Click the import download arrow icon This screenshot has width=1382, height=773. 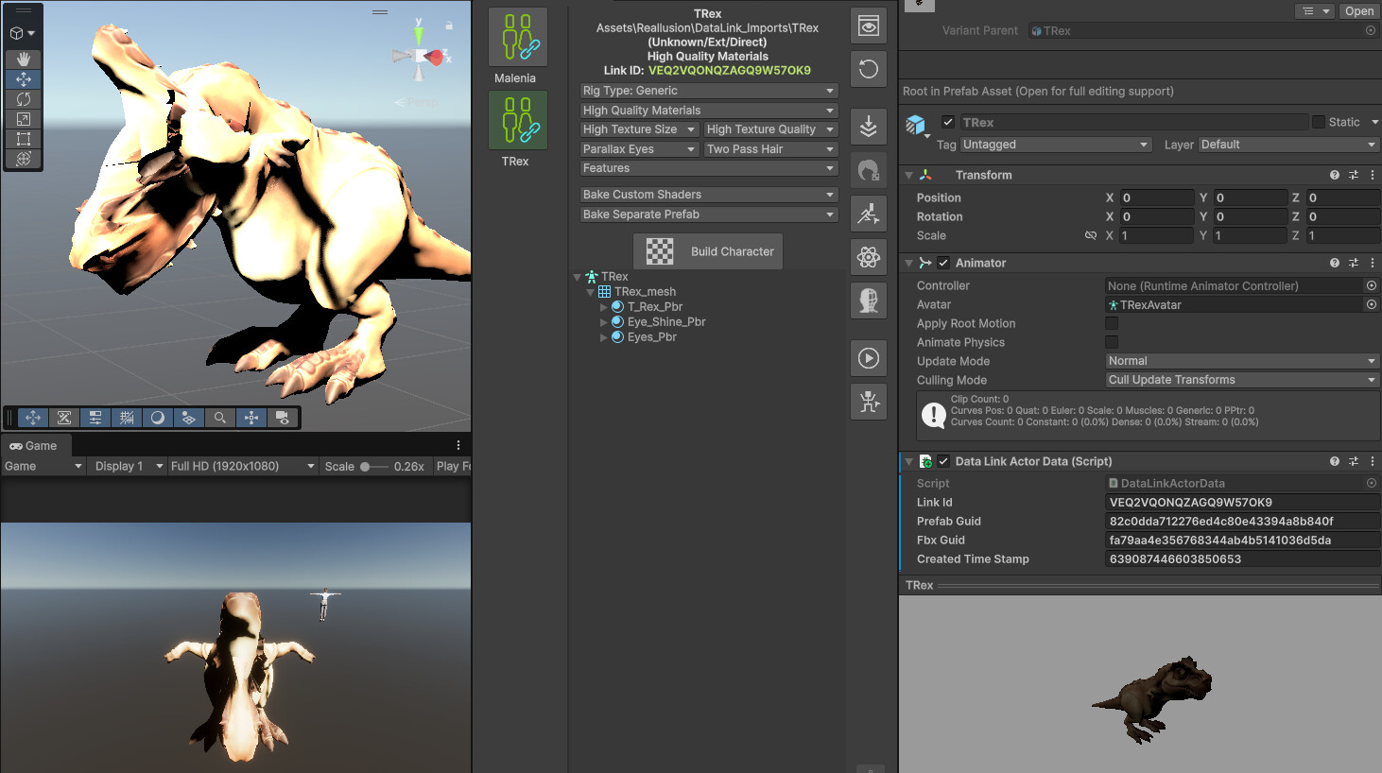[x=868, y=127]
